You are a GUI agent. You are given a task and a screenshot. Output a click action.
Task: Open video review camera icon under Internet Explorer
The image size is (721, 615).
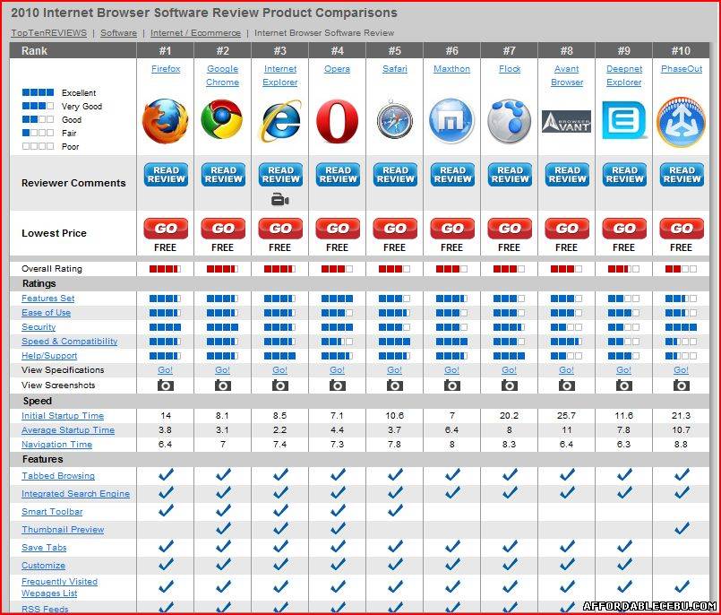pyautogui.click(x=280, y=200)
